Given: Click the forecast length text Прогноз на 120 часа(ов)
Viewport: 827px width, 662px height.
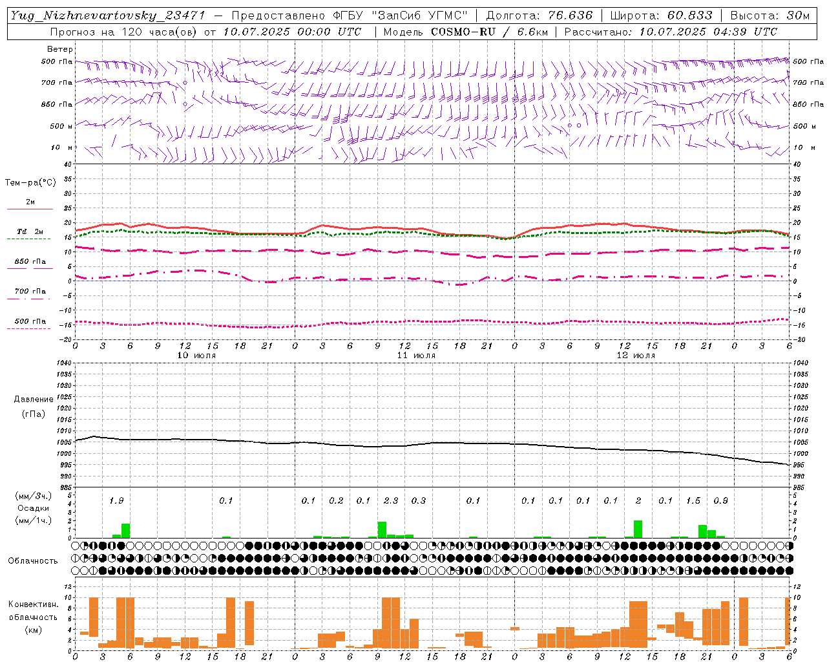Looking at the screenshot, I should pos(125,32).
